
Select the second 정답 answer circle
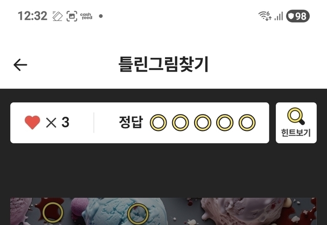pyautogui.click(x=180, y=123)
